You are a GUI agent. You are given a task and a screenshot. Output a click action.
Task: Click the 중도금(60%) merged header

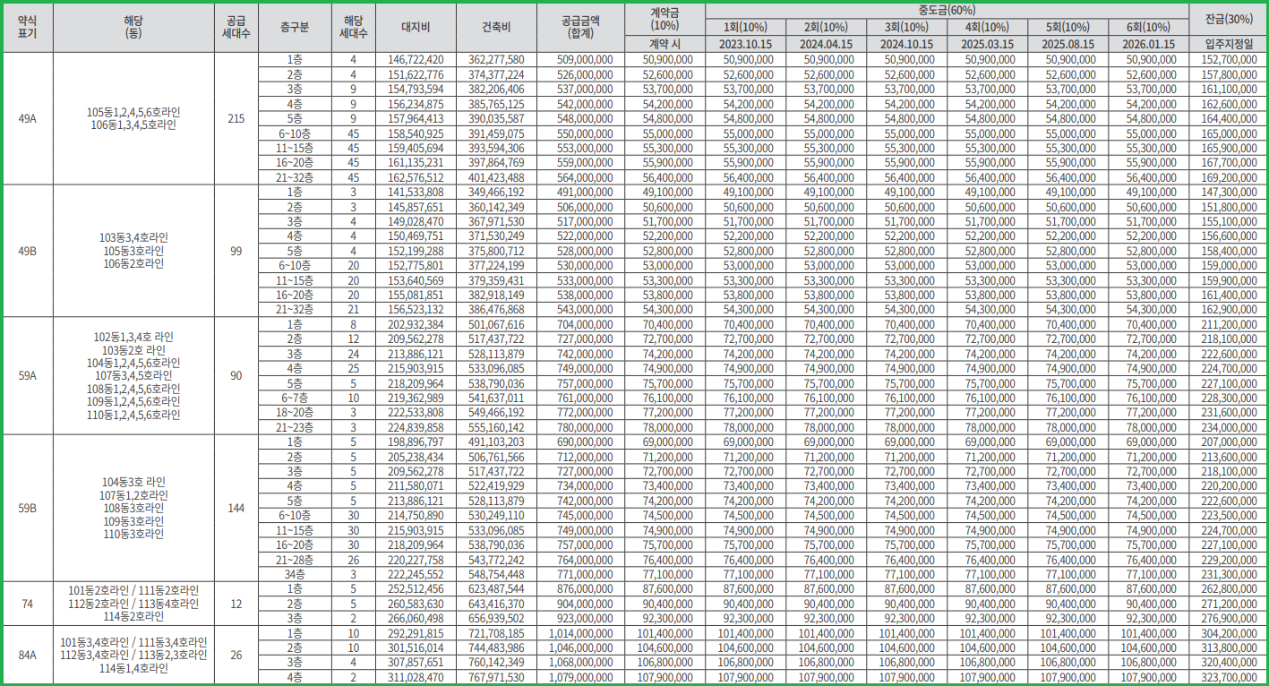pyautogui.click(x=946, y=11)
